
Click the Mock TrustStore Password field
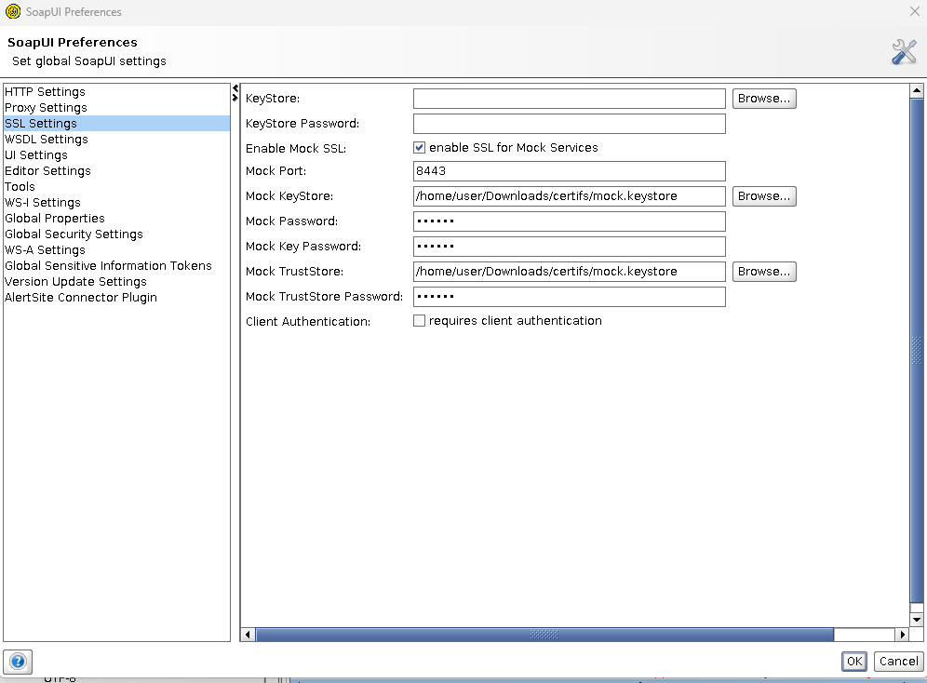(x=569, y=297)
